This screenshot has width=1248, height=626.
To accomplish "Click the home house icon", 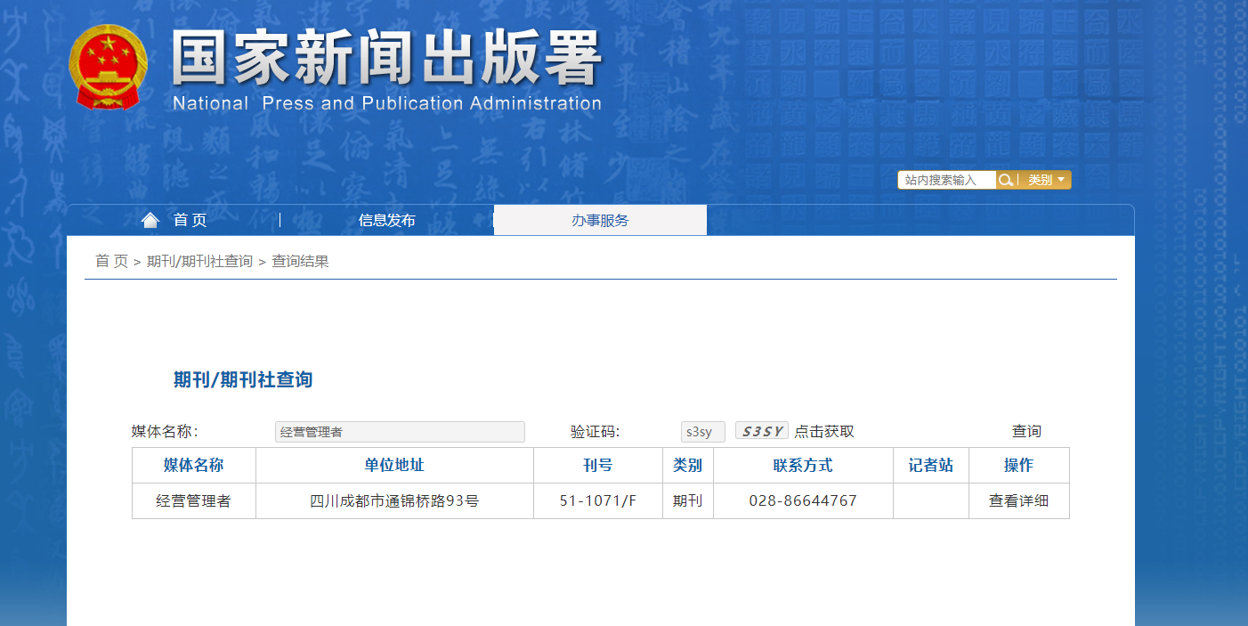I will coord(150,220).
